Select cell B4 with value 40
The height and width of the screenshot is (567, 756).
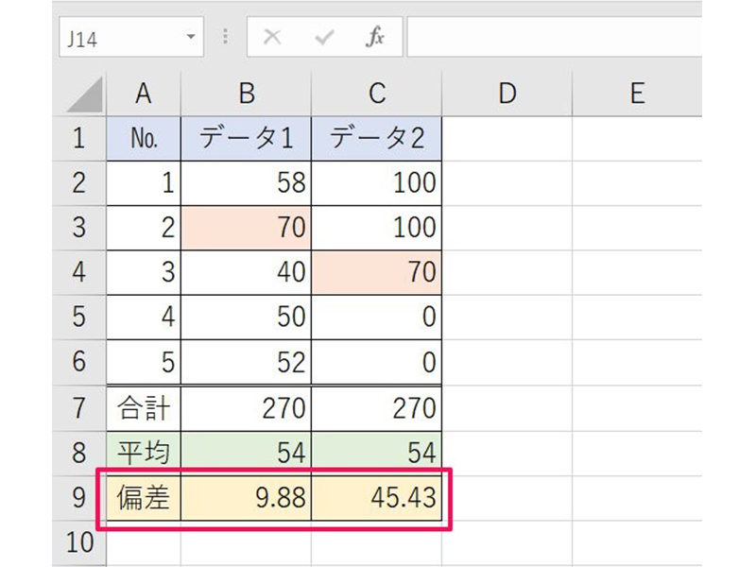pyautogui.click(x=247, y=273)
